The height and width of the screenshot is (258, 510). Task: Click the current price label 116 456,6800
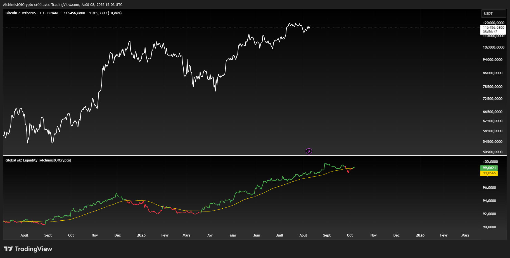[x=494, y=28]
